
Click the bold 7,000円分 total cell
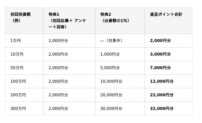[168, 68]
